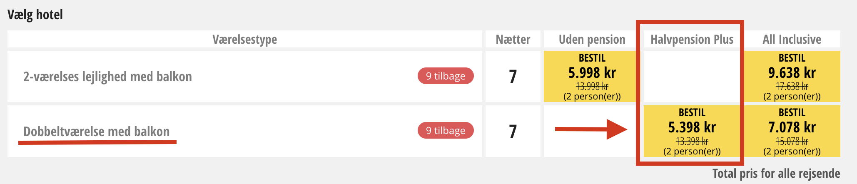Select the Halvpension Plus column header
Viewport: 857px width, 184px height.
click(692, 40)
